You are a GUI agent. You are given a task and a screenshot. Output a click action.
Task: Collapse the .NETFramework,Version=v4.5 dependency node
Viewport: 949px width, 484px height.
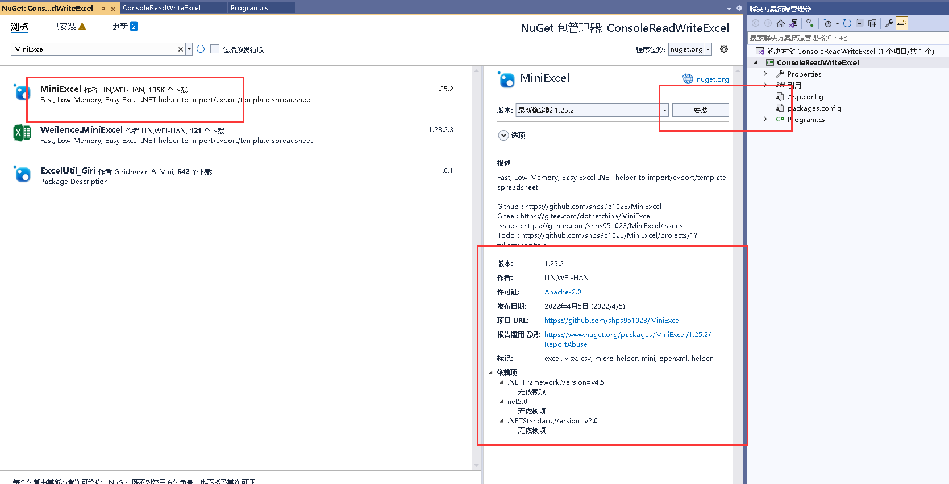(x=502, y=382)
